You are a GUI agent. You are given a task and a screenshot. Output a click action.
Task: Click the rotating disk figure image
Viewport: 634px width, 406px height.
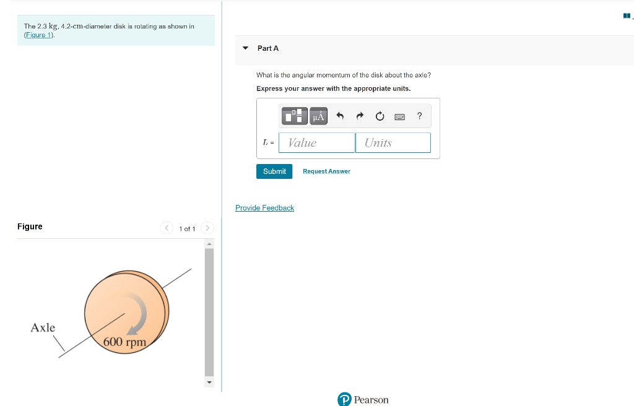tap(111, 313)
